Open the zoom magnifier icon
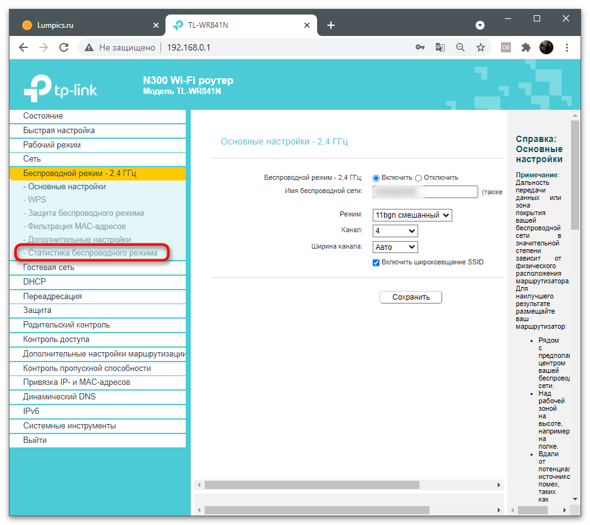The height and width of the screenshot is (525, 590). pyautogui.click(x=460, y=47)
